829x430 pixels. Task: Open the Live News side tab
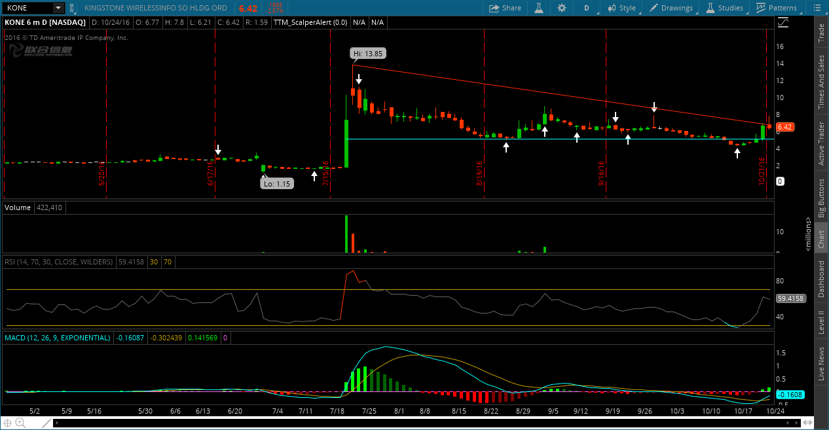coord(821,364)
